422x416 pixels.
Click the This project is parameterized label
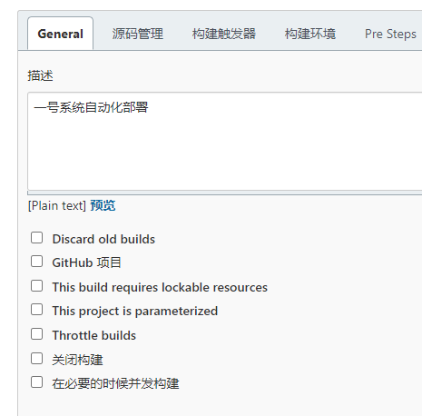[x=135, y=312]
